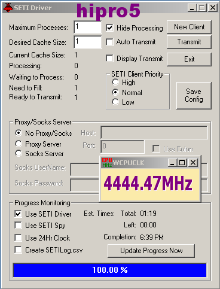Click the Socks Password input field
Viewport: 220px width, 289px height.
click(x=85, y=185)
